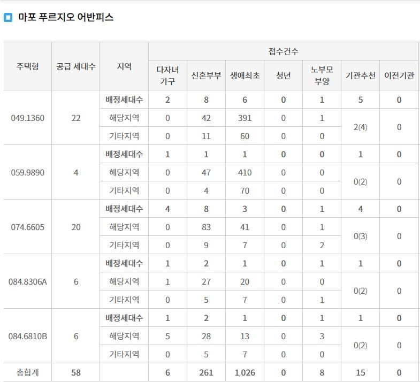
Task: Click supply count 4 for 059.9890
Action: tap(76, 172)
